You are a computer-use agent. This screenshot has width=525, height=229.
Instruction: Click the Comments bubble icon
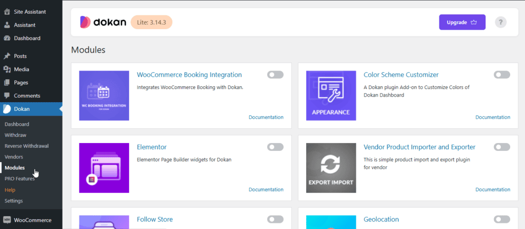(x=7, y=96)
